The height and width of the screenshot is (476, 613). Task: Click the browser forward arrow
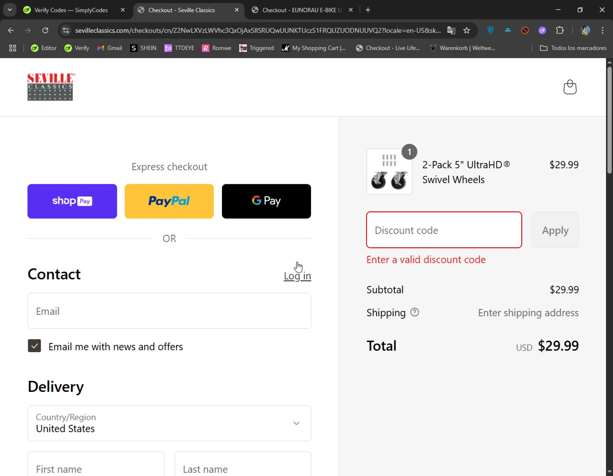point(28,30)
